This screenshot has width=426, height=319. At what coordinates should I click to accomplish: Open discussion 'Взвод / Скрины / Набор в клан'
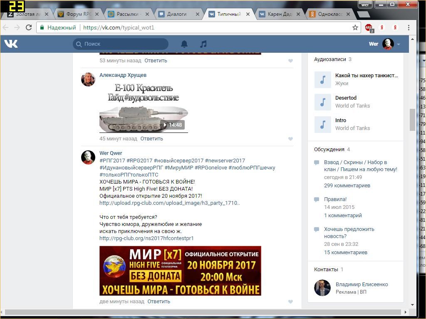[361, 166]
